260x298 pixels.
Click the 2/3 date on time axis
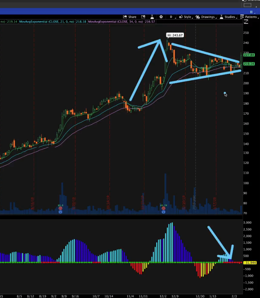(234, 296)
